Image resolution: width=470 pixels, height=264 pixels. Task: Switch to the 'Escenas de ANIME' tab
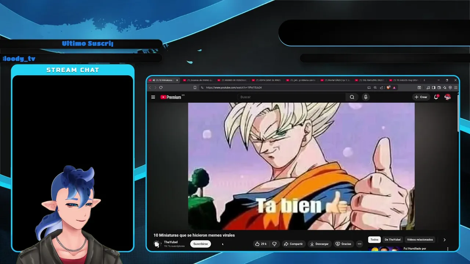pos(198,80)
